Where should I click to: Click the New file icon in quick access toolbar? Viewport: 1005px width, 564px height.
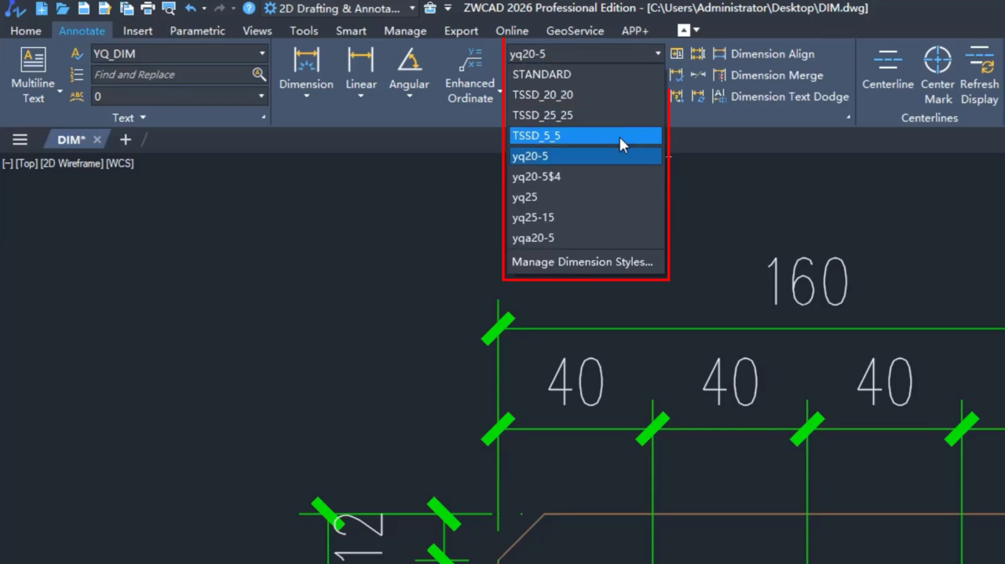tap(42, 9)
